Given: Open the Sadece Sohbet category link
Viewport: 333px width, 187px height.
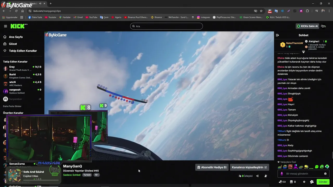Looking at the screenshot, I should [x=72, y=175].
